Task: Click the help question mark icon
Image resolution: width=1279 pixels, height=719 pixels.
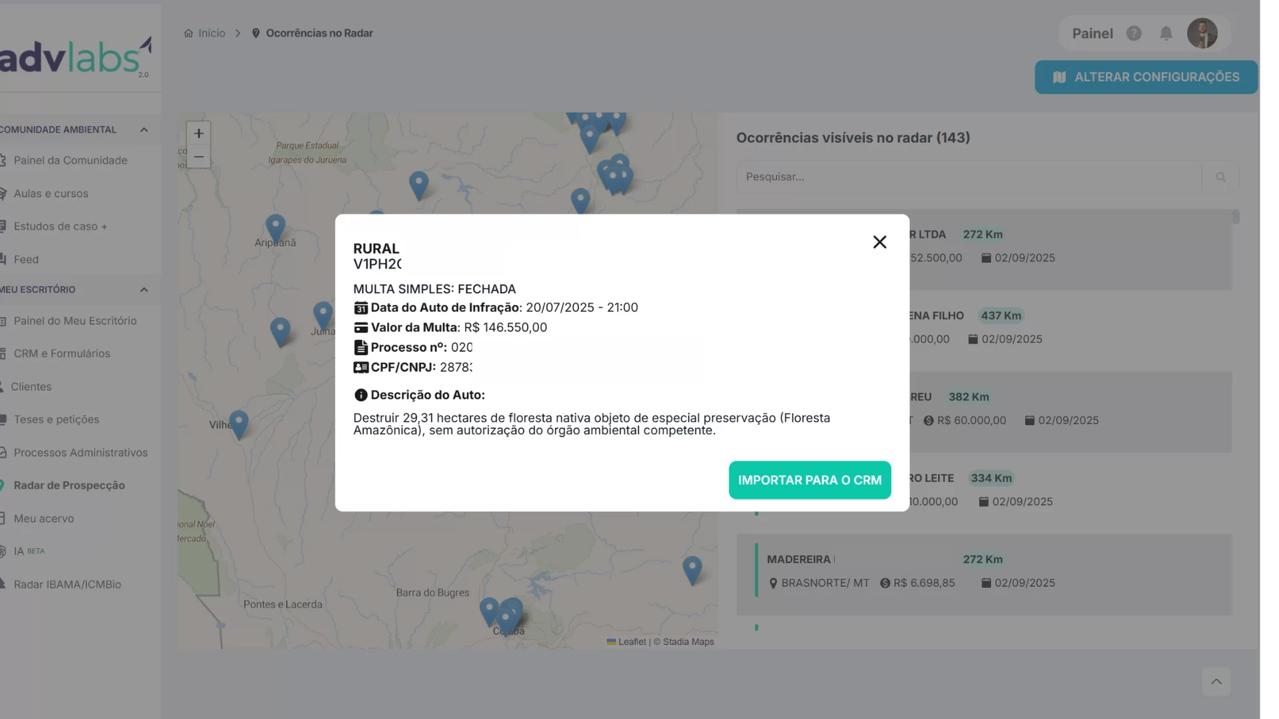Action: [1134, 33]
